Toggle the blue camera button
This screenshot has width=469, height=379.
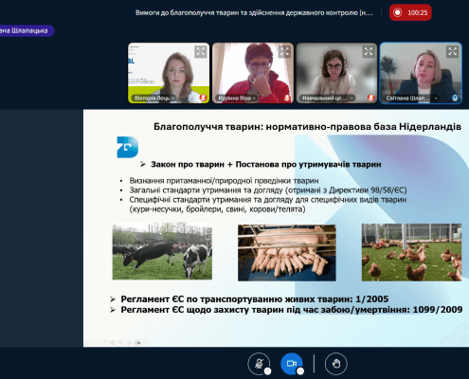point(292,364)
